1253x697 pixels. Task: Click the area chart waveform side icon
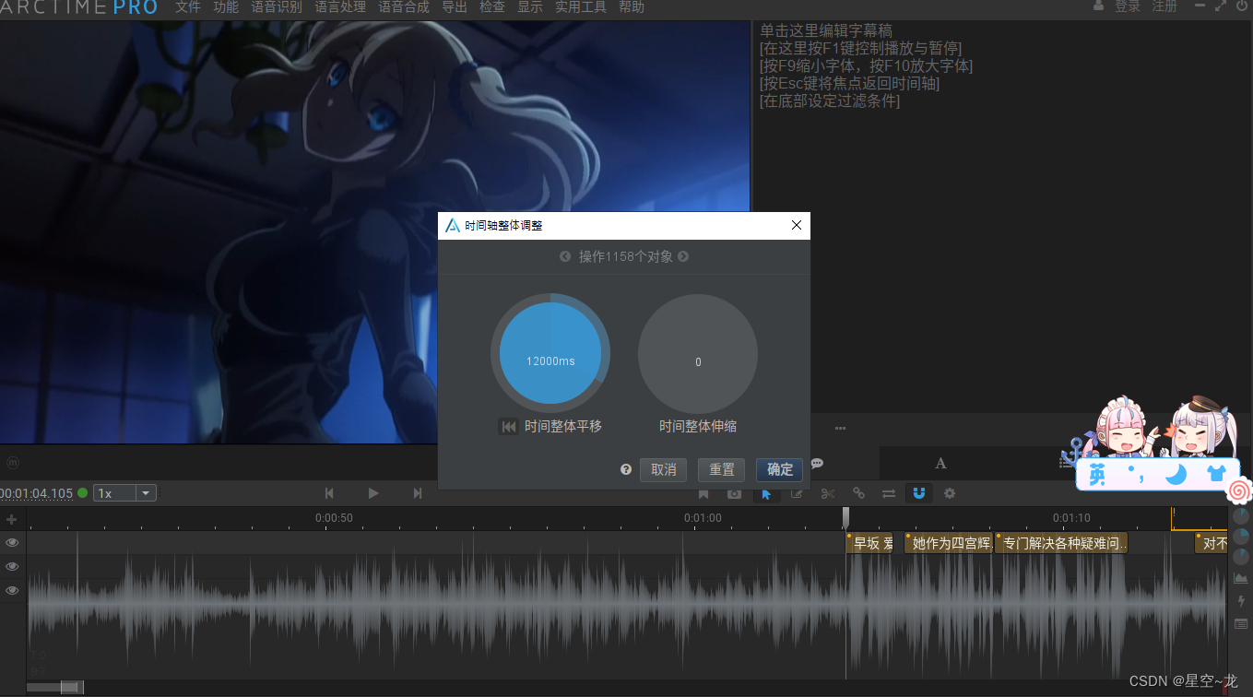pyautogui.click(x=1241, y=578)
